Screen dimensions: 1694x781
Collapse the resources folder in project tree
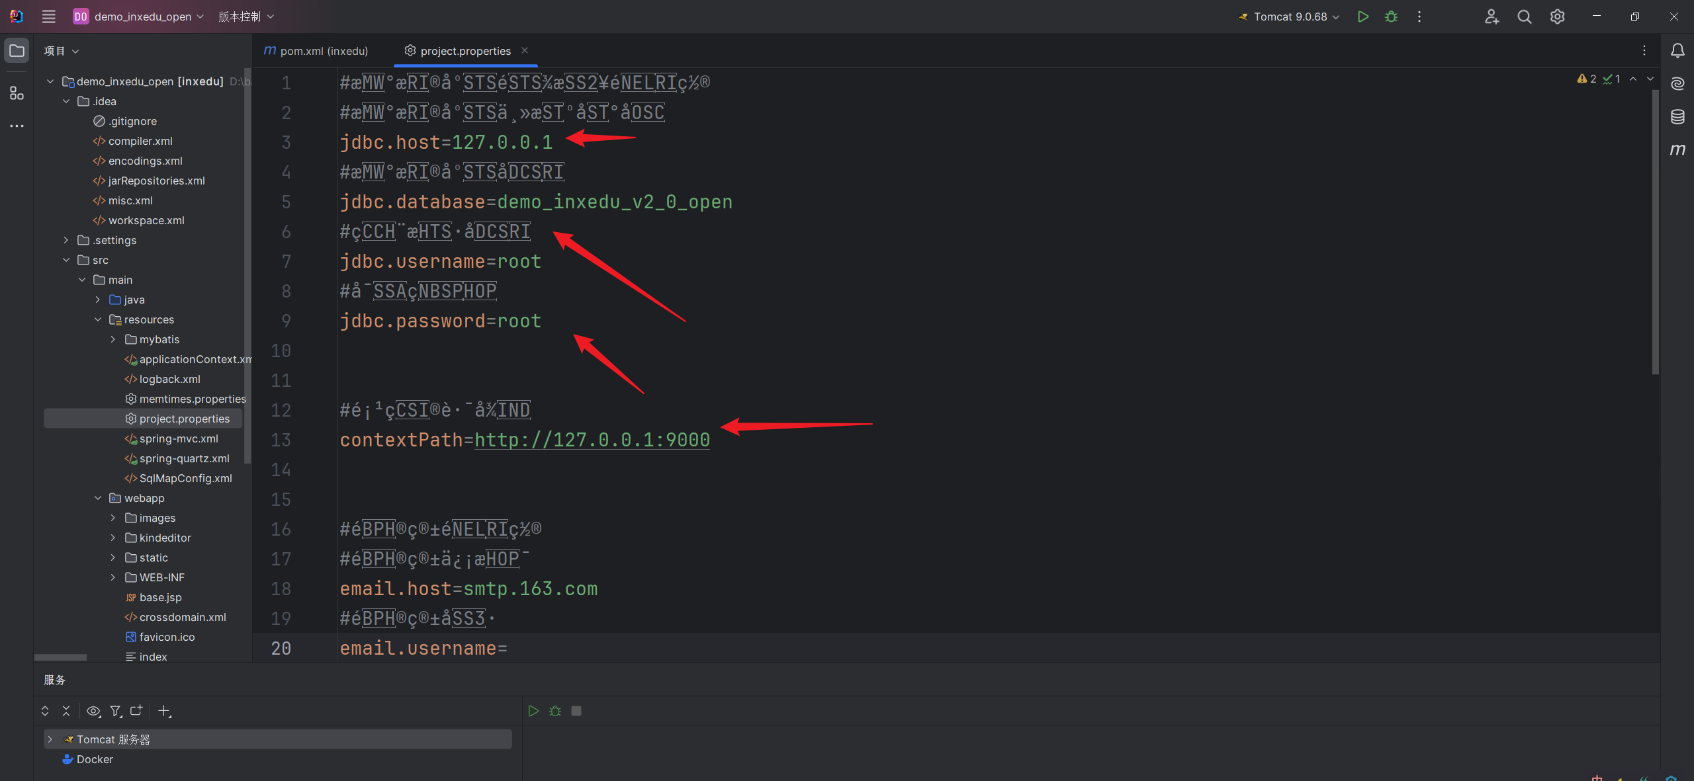(98, 319)
